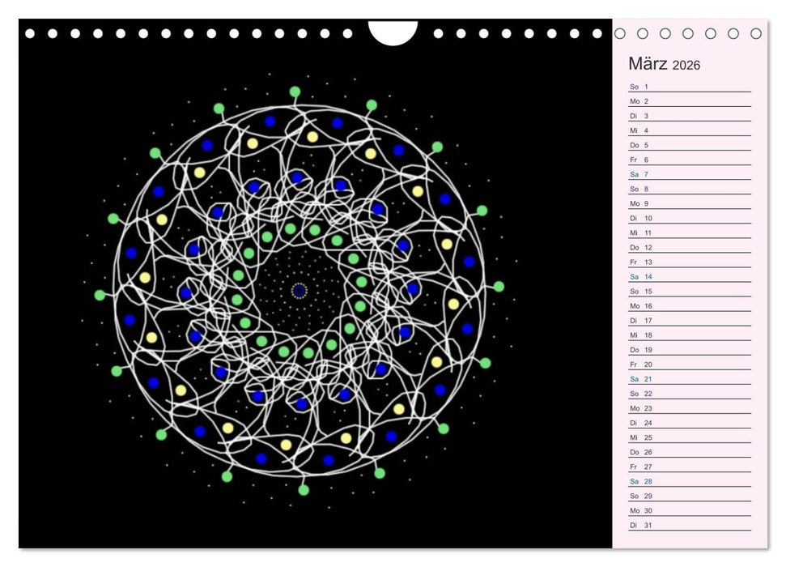786x567 pixels.
Task: Click the Sa 14 highlighted weekend entry
Action: pyautogui.click(x=639, y=276)
